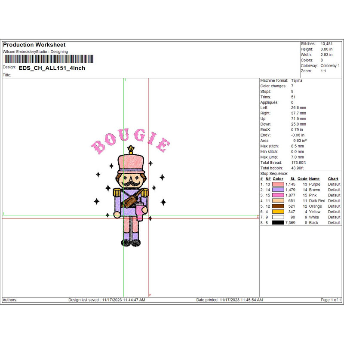The image size is (344, 344).
Task: Click the Chart column header
Action: (333, 179)
